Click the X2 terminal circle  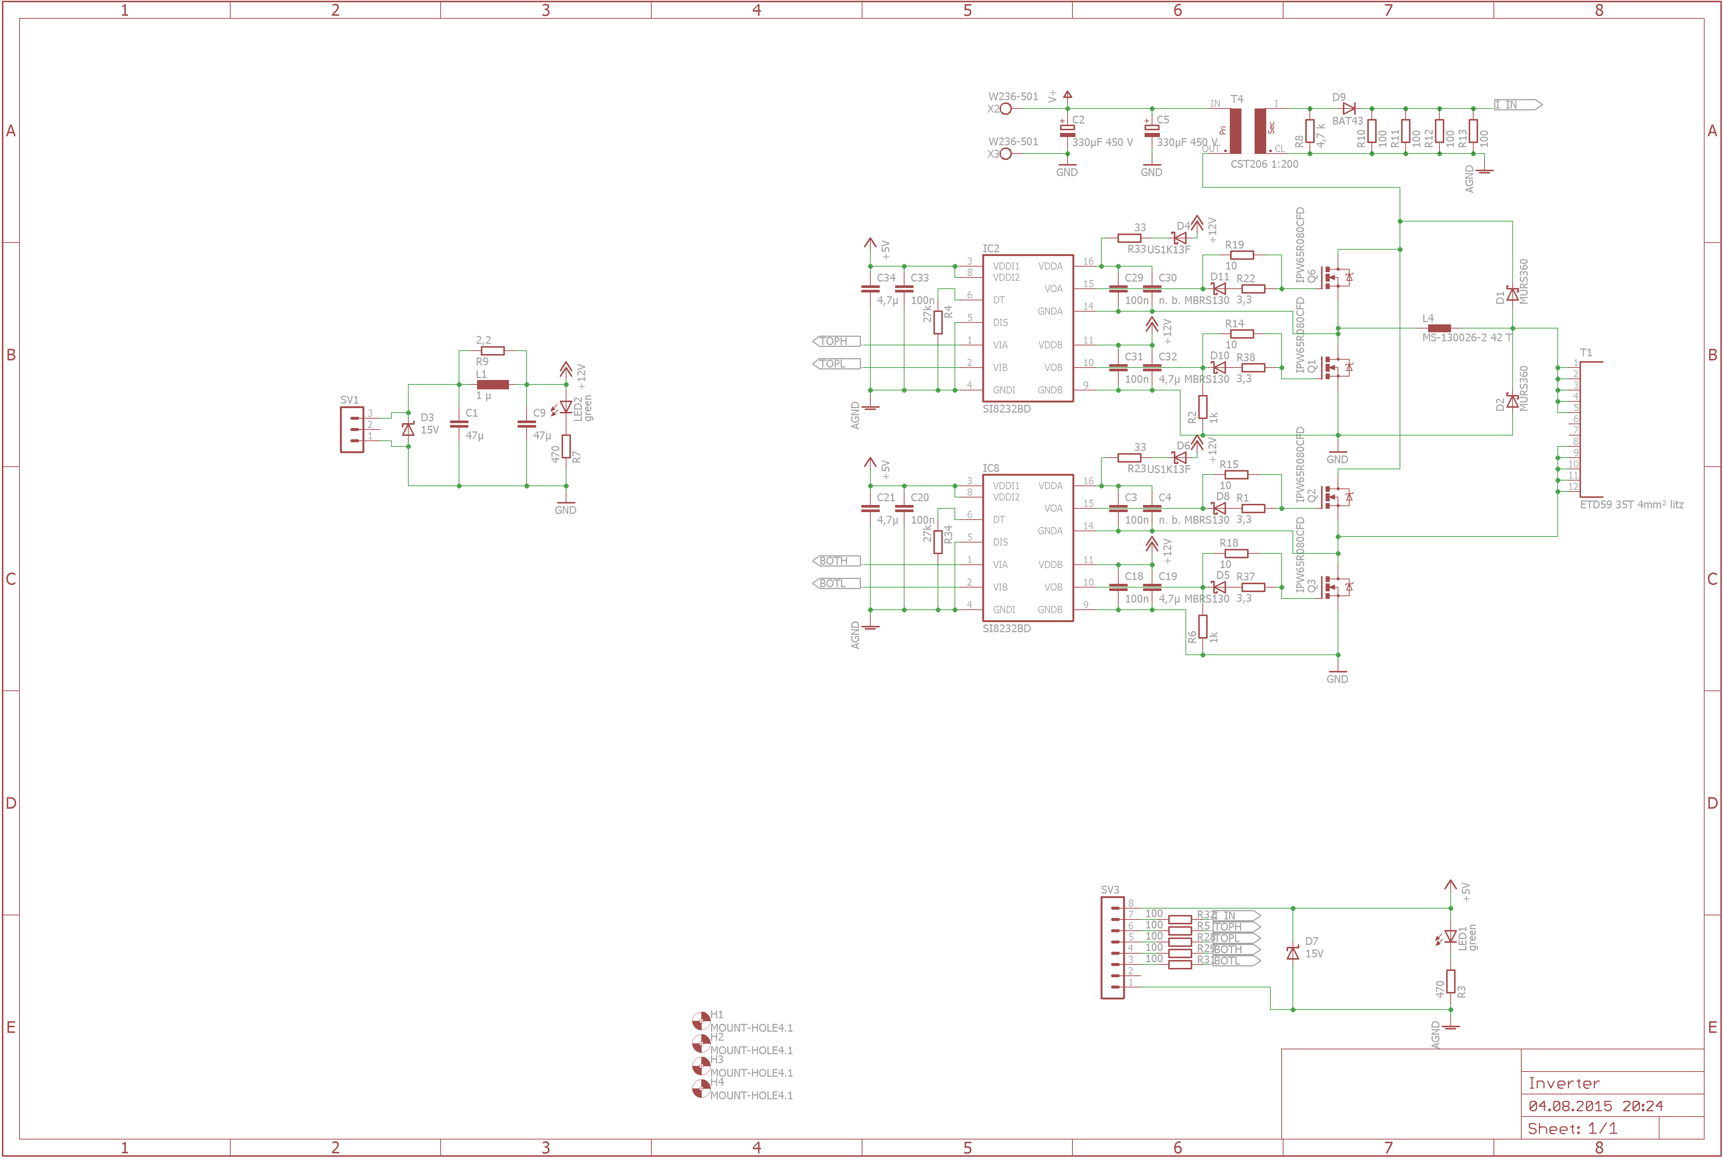coord(1006,109)
